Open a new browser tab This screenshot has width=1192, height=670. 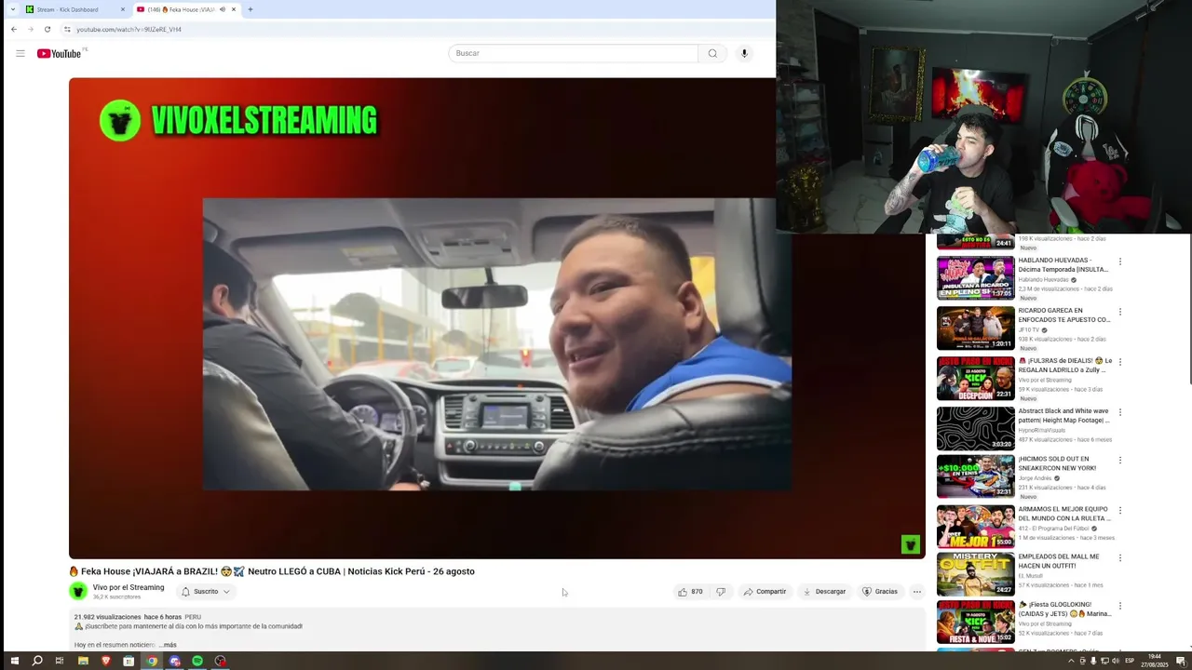pos(250,9)
